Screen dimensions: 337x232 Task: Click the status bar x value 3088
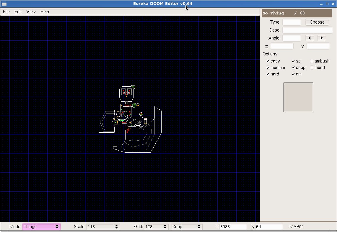(233, 227)
